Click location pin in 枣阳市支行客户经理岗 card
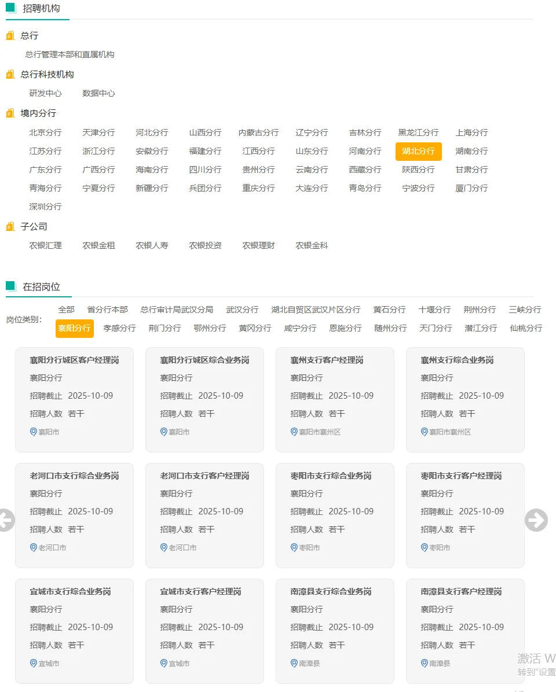The image size is (556, 692). point(424,548)
